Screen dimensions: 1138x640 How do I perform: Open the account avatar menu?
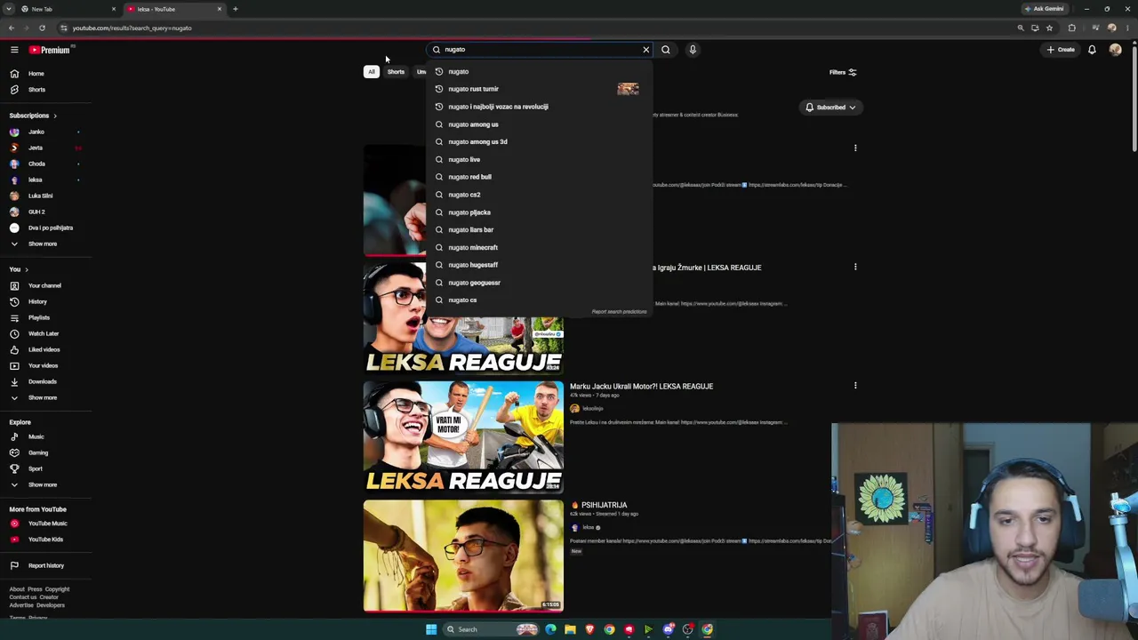click(x=1115, y=50)
